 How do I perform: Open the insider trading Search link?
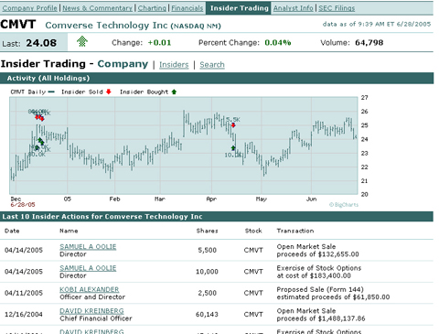click(x=212, y=65)
